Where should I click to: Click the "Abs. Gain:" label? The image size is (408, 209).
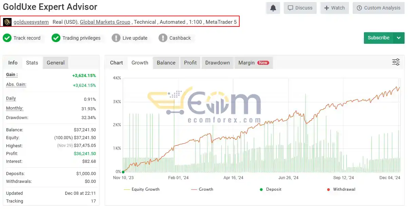pos(16,84)
